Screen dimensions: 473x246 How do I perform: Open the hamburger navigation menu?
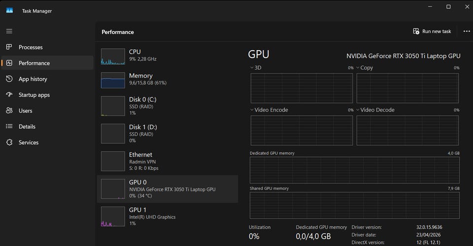9,31
